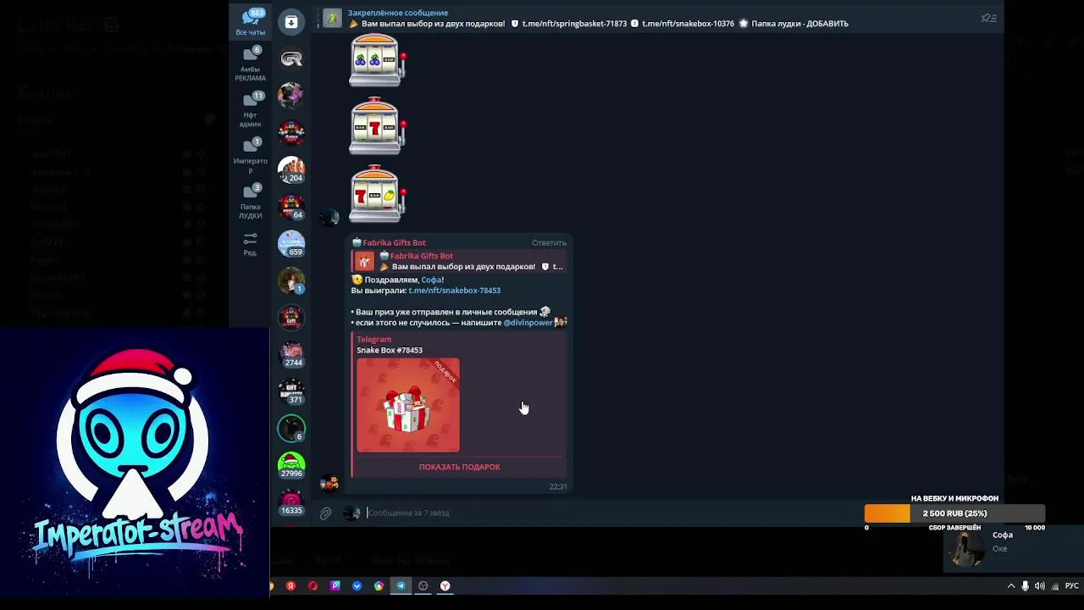The width and height of the screenshot is (1084, 610).
Task: Click the pinned messages list icon
Action: coord(988,18)
